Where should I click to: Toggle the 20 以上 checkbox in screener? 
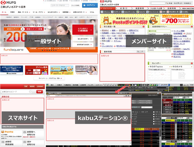[x=154, y=124]
